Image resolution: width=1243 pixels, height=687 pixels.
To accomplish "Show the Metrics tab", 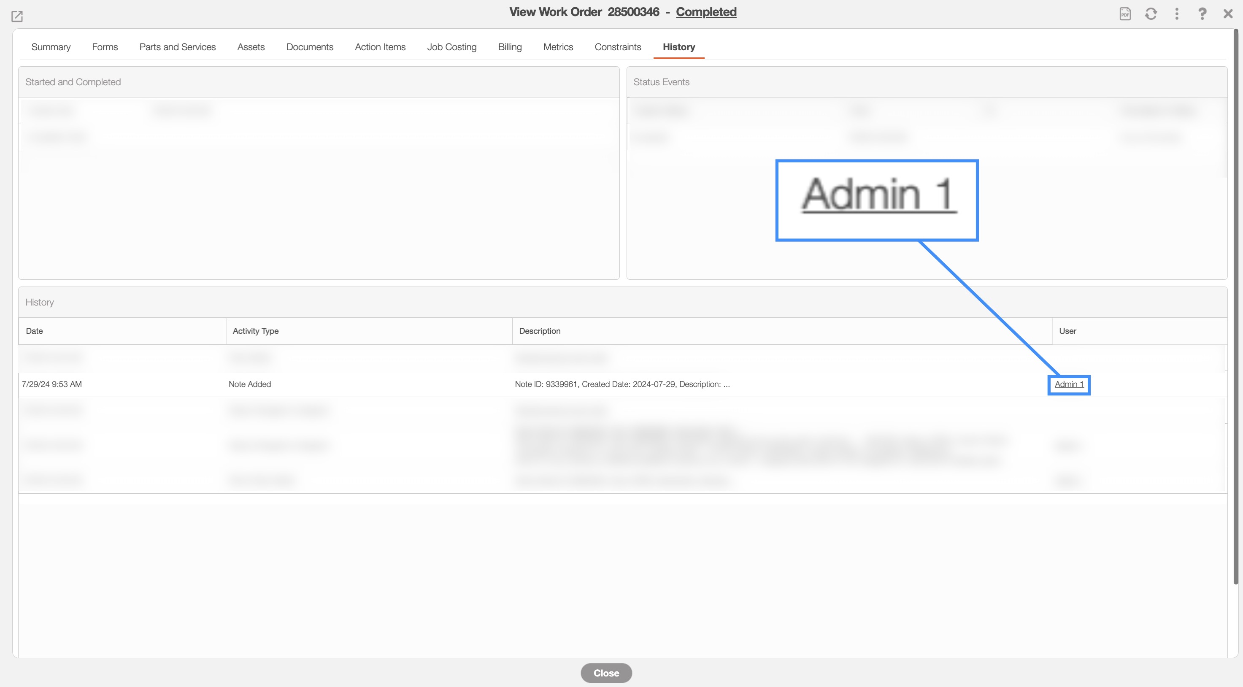I will tap(558, 47).
